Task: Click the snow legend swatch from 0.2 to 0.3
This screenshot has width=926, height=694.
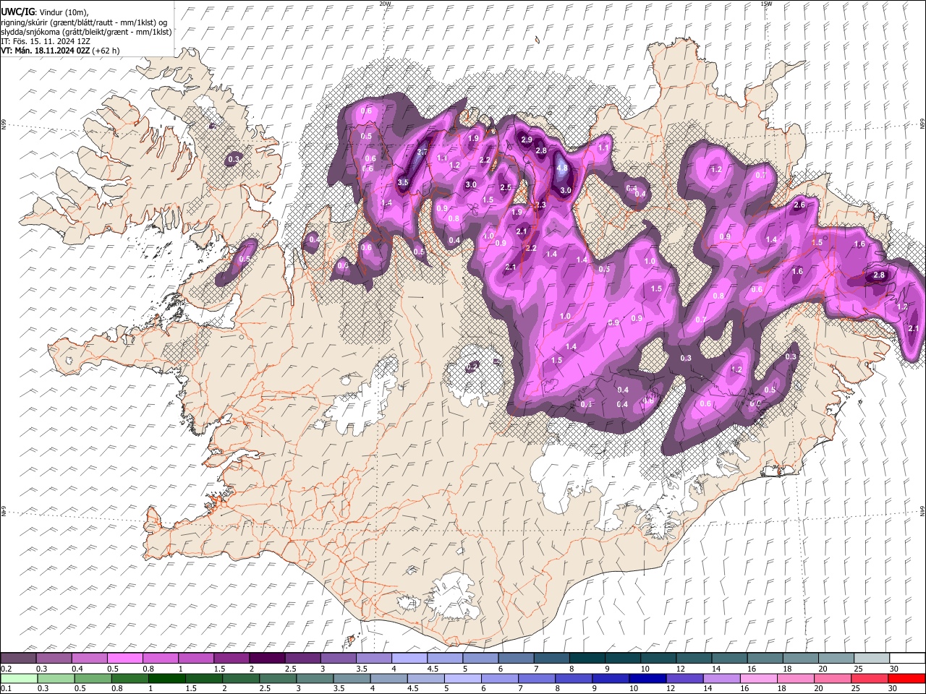Action: click(19, 658)
